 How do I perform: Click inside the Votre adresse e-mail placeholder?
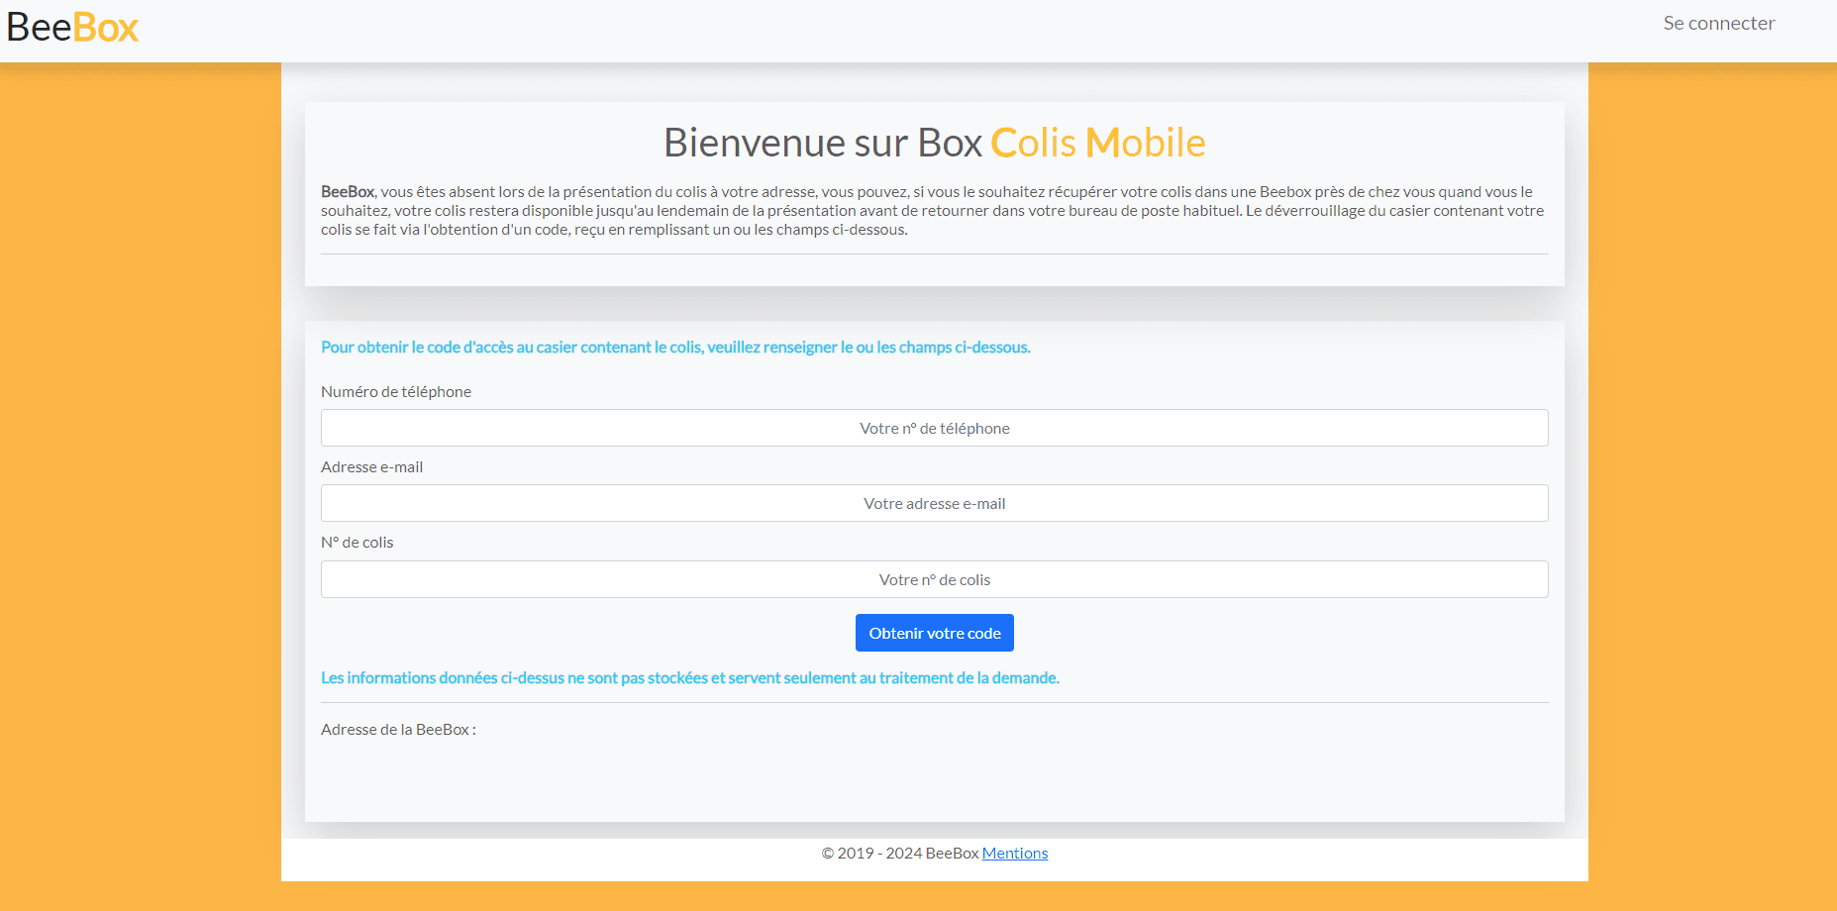(x=934, y=503)
